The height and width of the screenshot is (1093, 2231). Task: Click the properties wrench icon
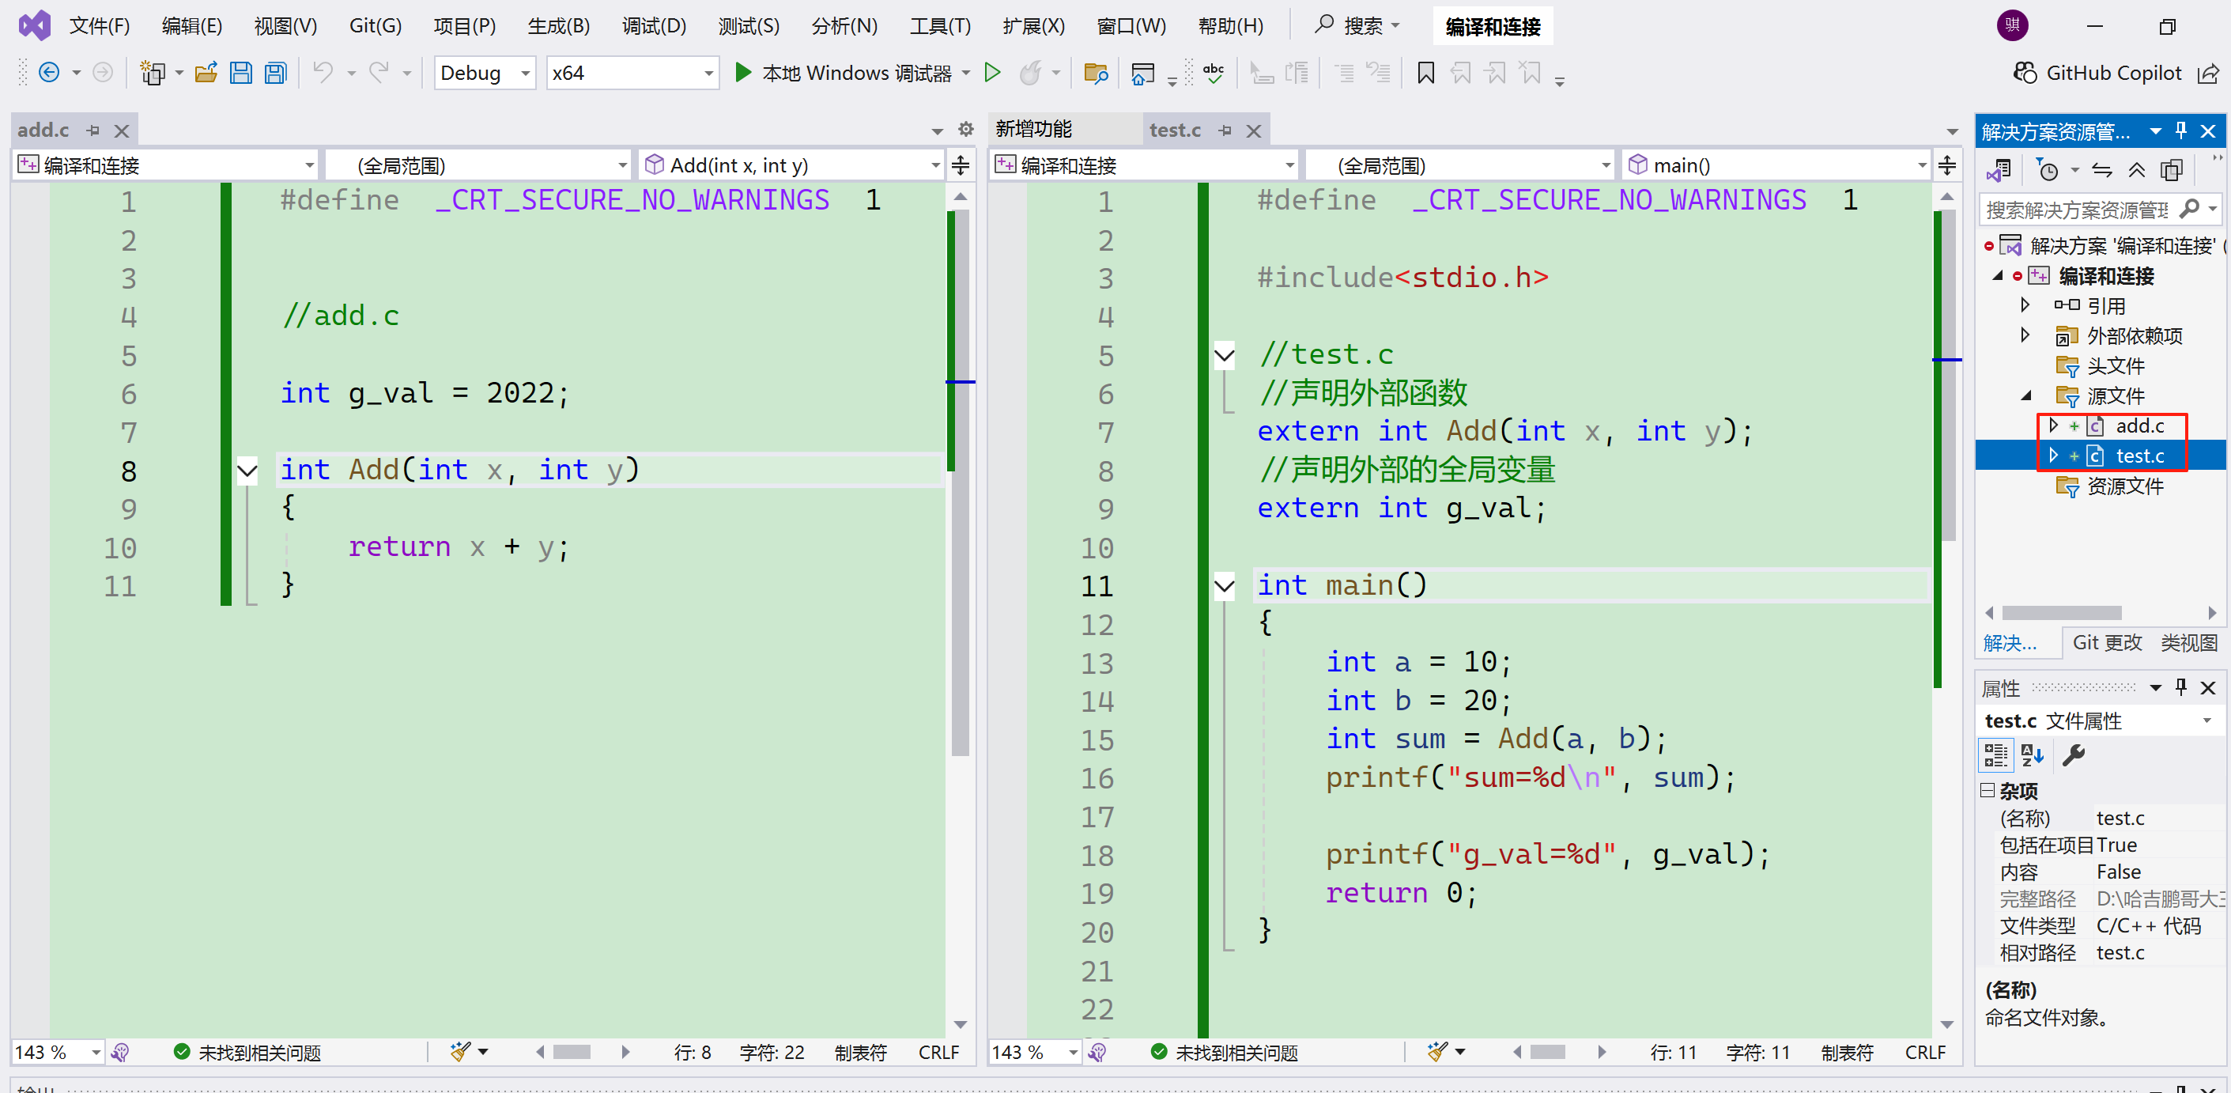[2074, 756]
